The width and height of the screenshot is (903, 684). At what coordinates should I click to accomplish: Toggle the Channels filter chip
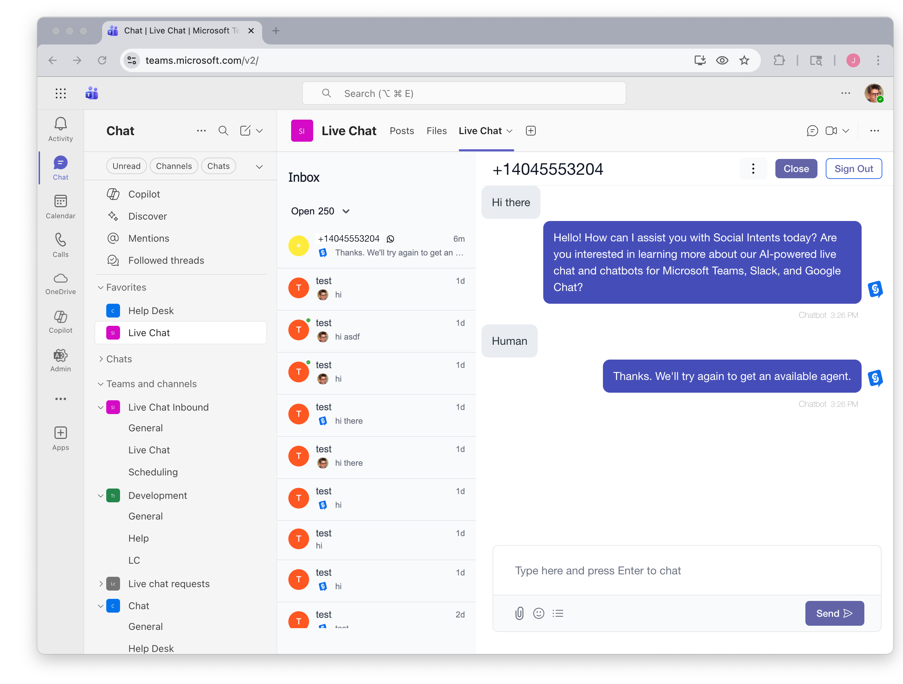173,166
